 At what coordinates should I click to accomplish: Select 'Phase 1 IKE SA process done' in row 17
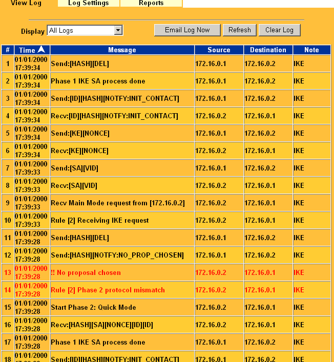98,342
